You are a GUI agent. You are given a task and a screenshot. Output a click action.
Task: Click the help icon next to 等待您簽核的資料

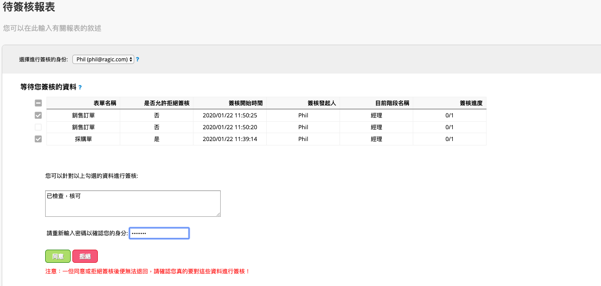click(x=80, y=88)
